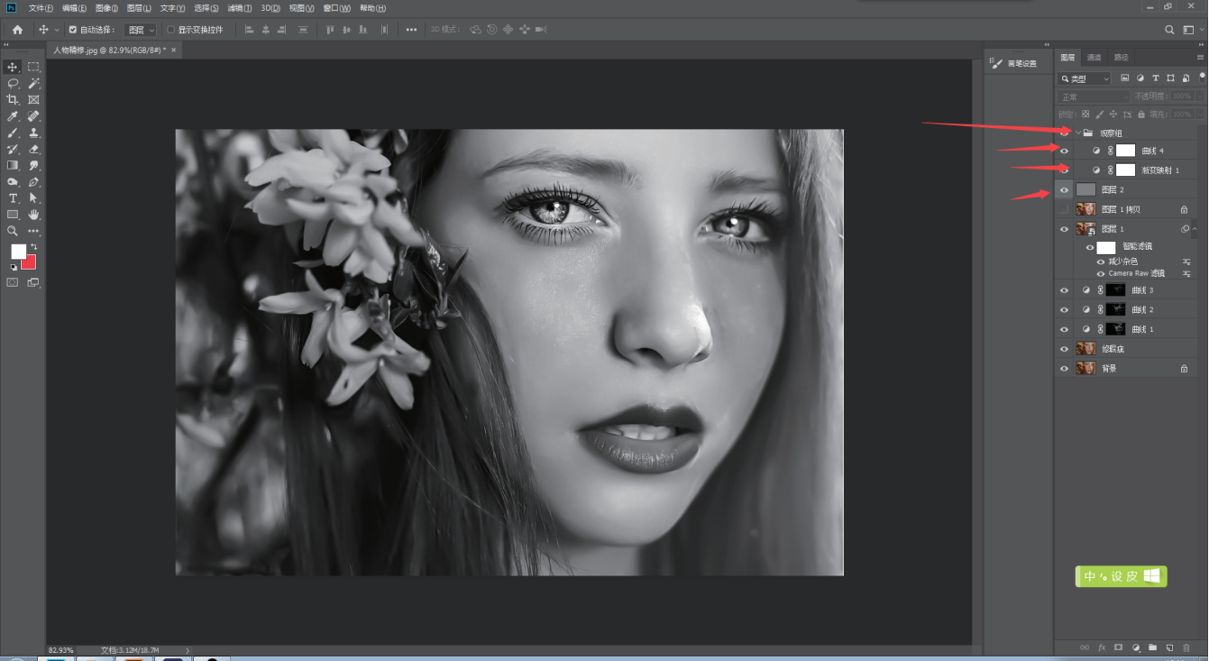Open Move tool preset dropdown arrow
The image size is (1209, 661).
(x=57, y=30)
